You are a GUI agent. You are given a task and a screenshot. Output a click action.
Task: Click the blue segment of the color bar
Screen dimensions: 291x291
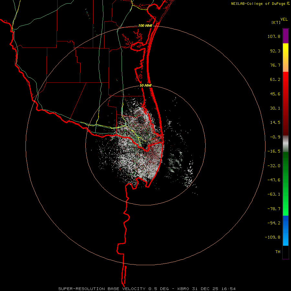[x=286, y=231]
